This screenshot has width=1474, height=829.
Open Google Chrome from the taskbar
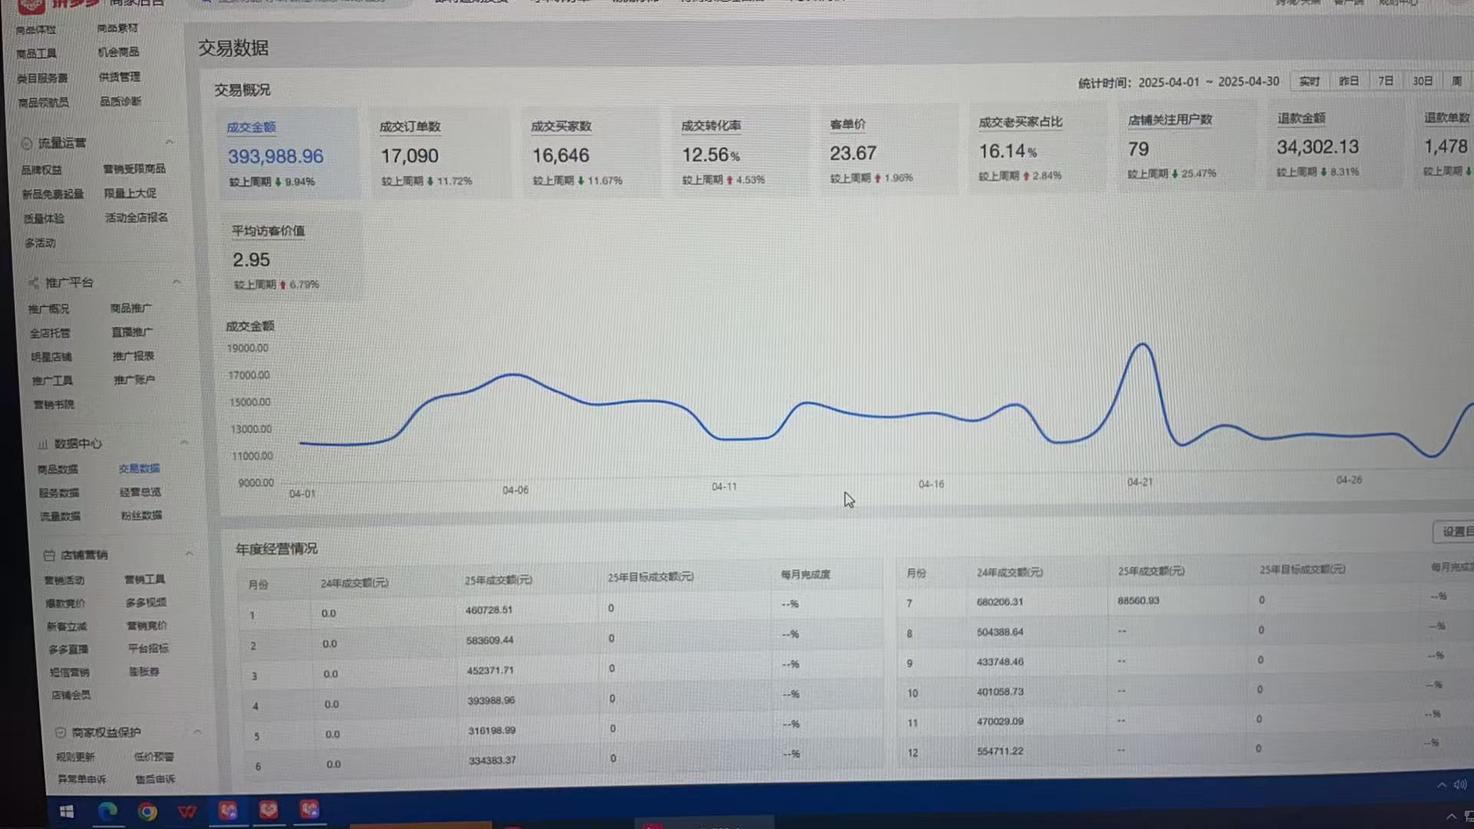tap(147, 811)
